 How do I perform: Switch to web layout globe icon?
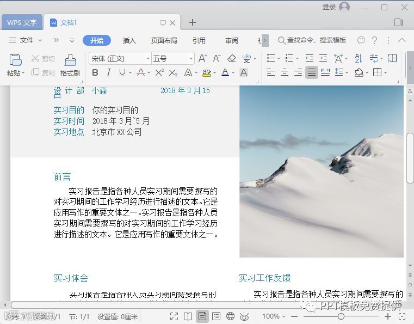pos(231,316)
